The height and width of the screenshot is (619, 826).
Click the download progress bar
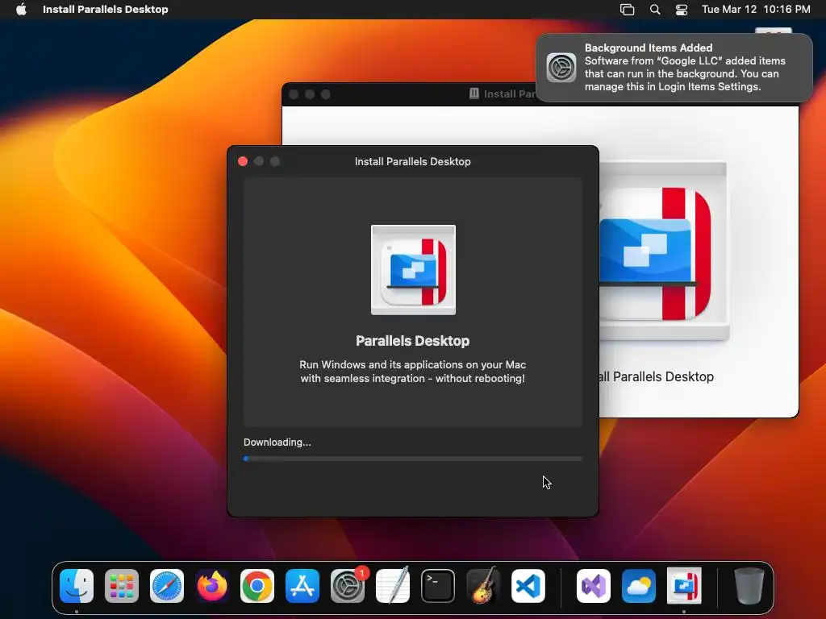click(x=413, y=459)
